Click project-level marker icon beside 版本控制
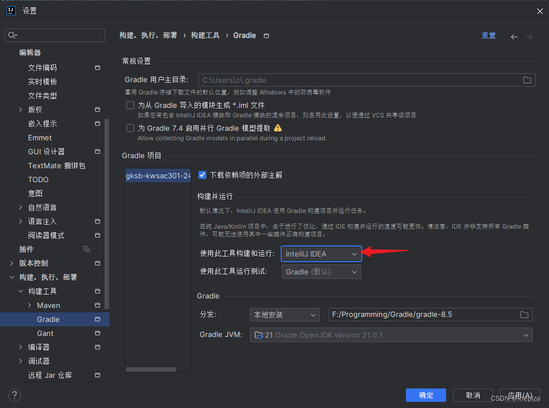The height and width of the screenshot is (408, 549). click(98, 263)
